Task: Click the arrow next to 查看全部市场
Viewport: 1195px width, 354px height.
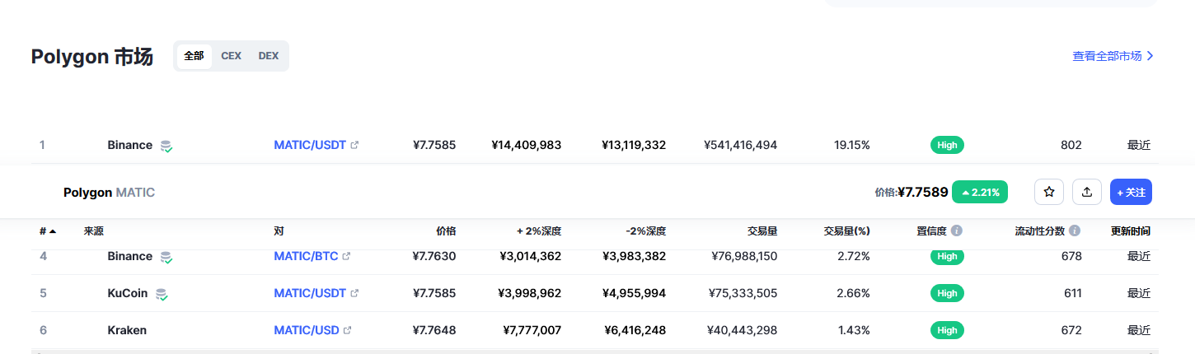Action: 1150,56
